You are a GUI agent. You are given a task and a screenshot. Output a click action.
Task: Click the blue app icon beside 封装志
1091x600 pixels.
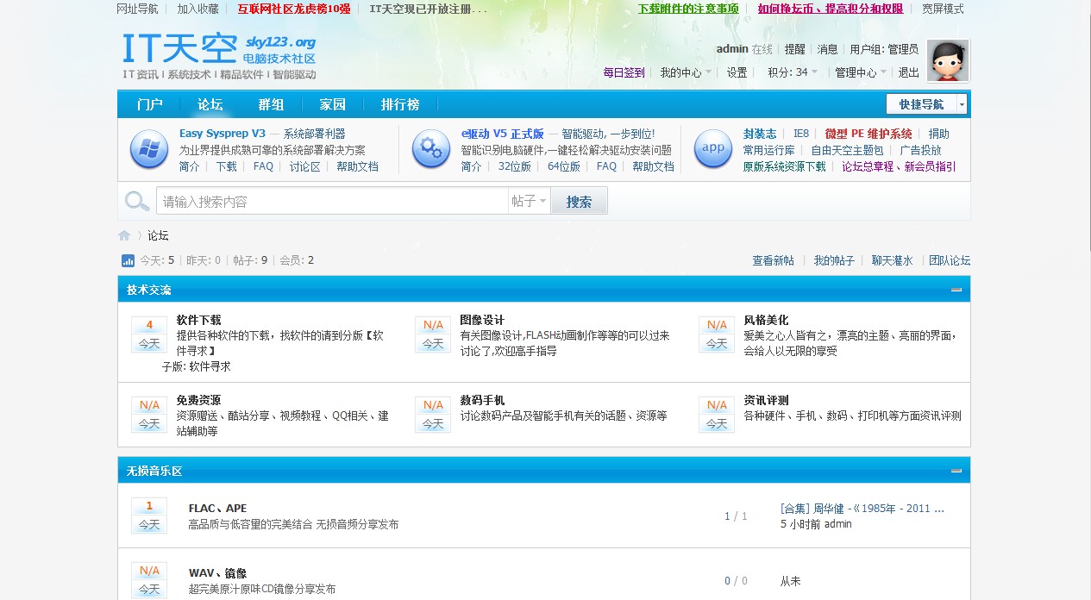[x=713, y=149]
